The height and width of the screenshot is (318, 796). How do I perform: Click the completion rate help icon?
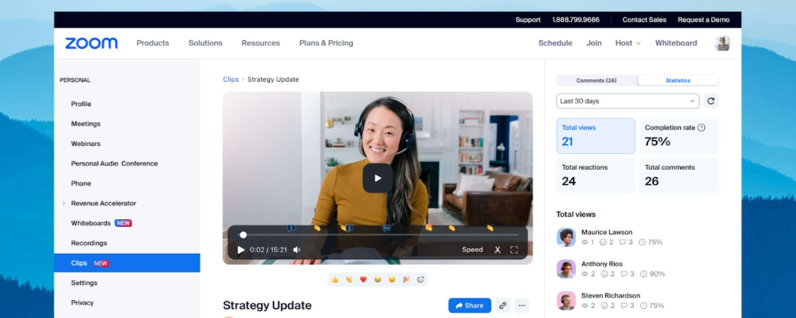coord(701,127)
